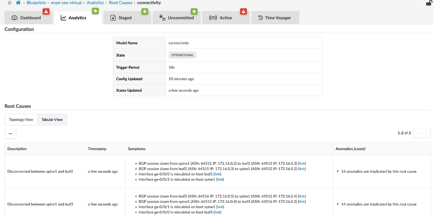Click the home icon in breadcrumb
The image size is (434, 217).
(x=18, y=3)
